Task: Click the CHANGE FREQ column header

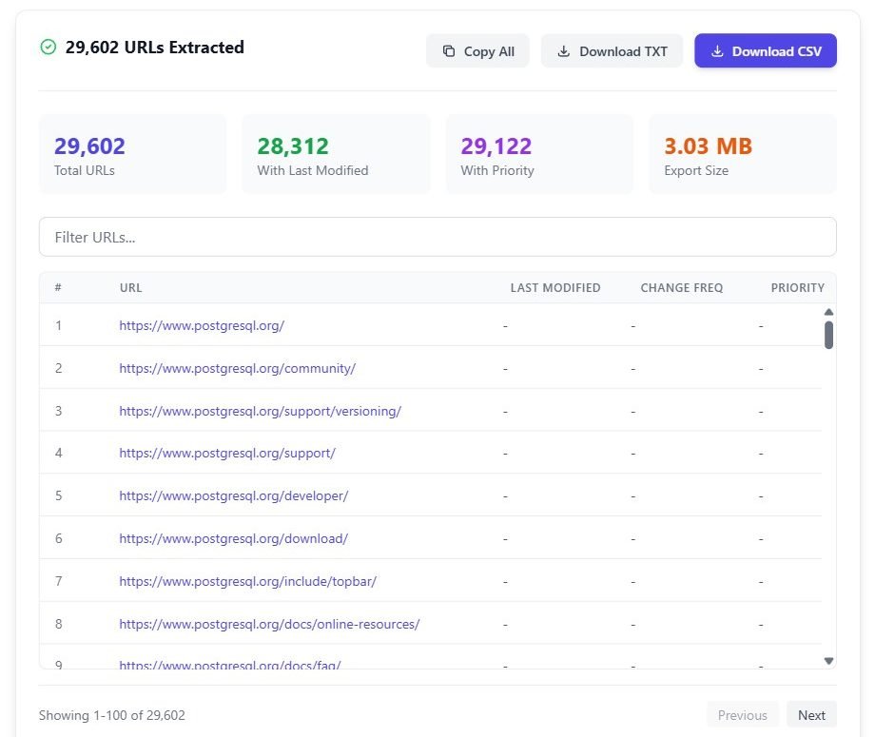Action: [681, 288]
